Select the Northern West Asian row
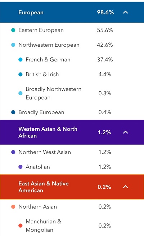 [x=72, y=152]
